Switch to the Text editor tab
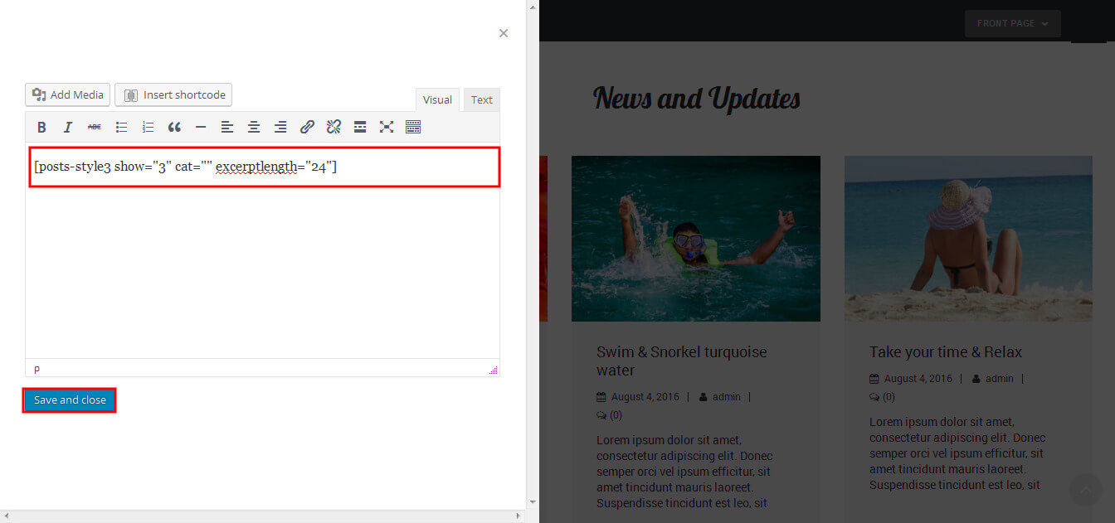Image resolution: width=1115 pixels, height=523 pixels. pos(482,99)
